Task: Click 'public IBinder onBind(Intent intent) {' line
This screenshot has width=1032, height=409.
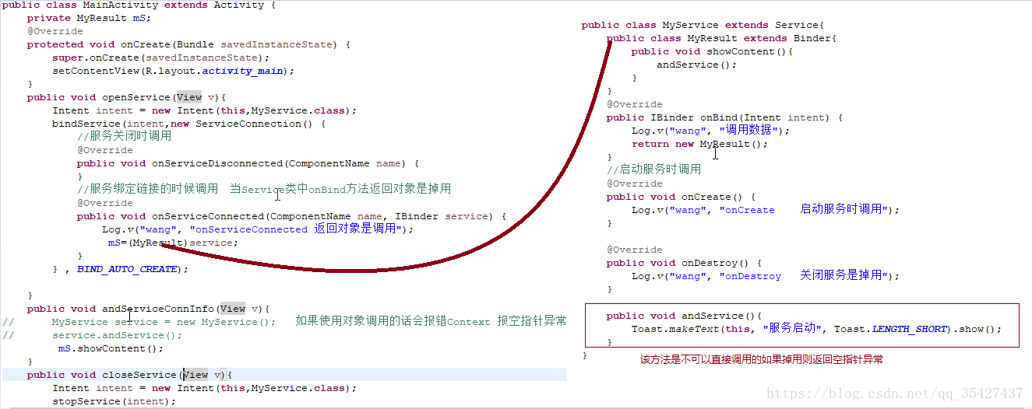Action: coord(724,117)
